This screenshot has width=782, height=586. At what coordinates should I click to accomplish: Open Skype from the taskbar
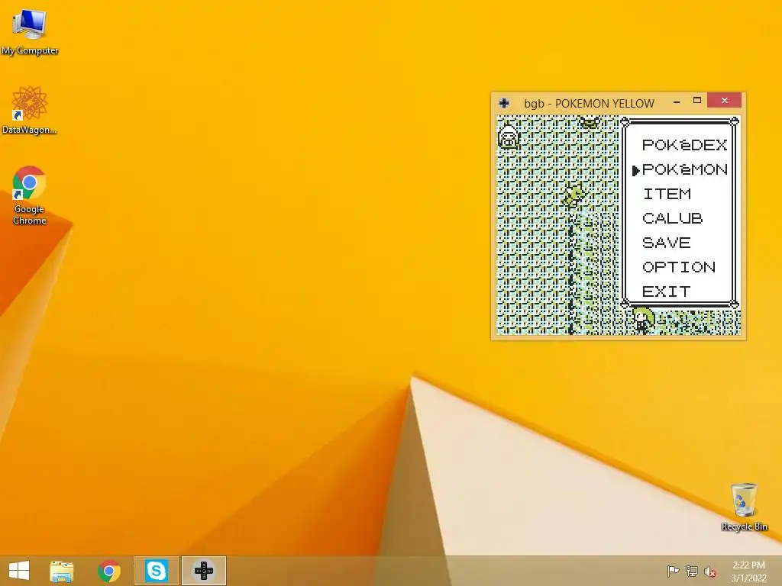[x=156, y=571]
